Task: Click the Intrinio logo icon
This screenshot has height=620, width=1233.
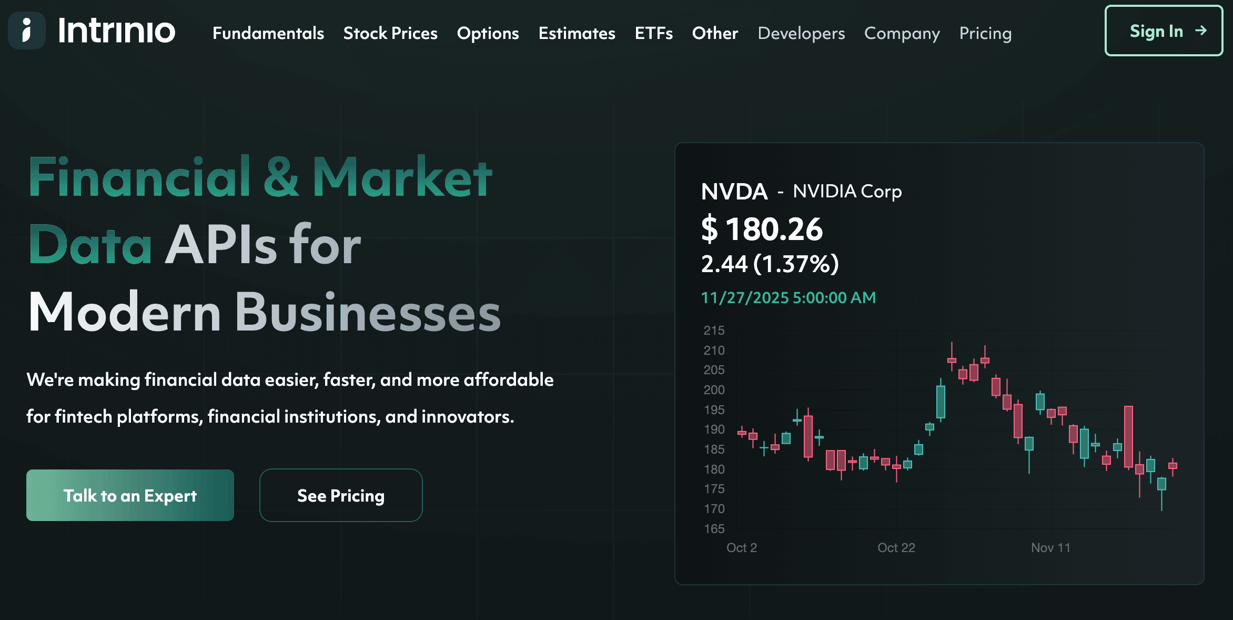Action: (27, 31)
